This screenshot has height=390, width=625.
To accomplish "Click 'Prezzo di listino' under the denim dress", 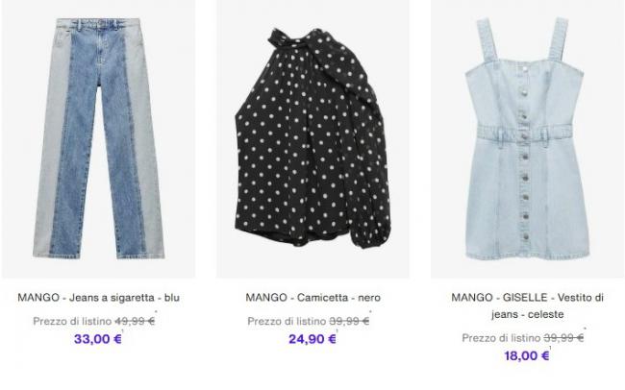I will [501, 338].
